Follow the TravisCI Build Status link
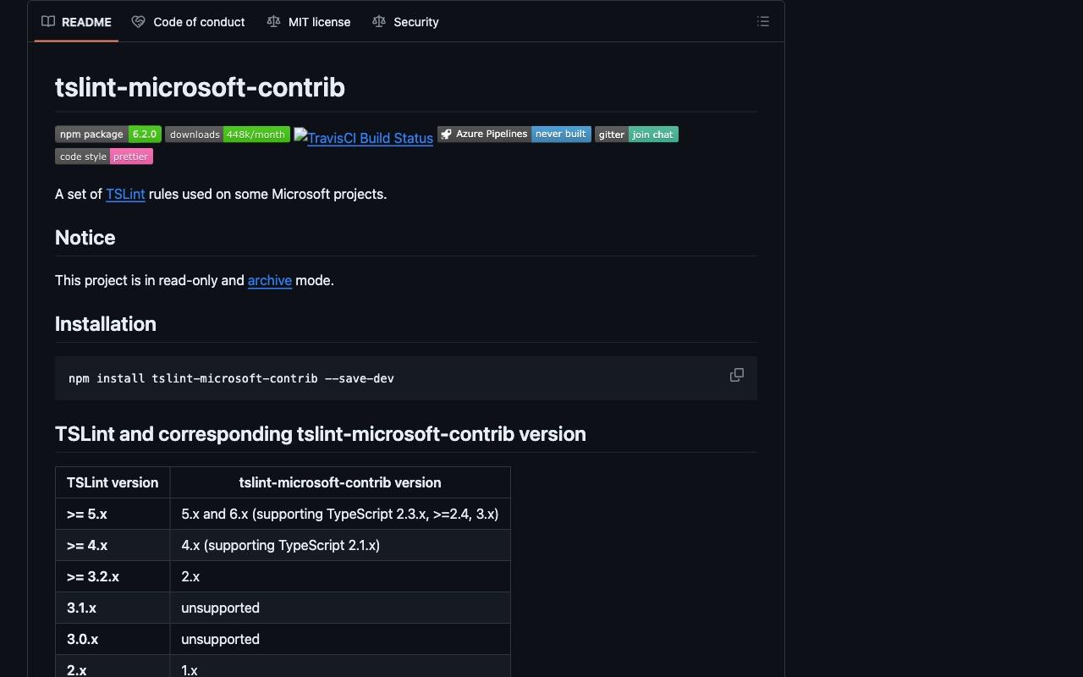 click(364, 137)
